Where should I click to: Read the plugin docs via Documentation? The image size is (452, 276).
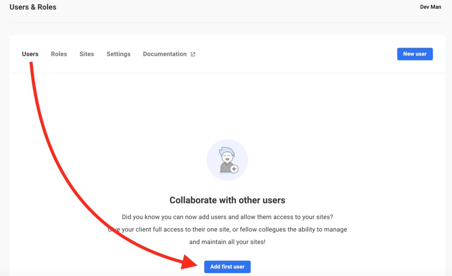165,54
